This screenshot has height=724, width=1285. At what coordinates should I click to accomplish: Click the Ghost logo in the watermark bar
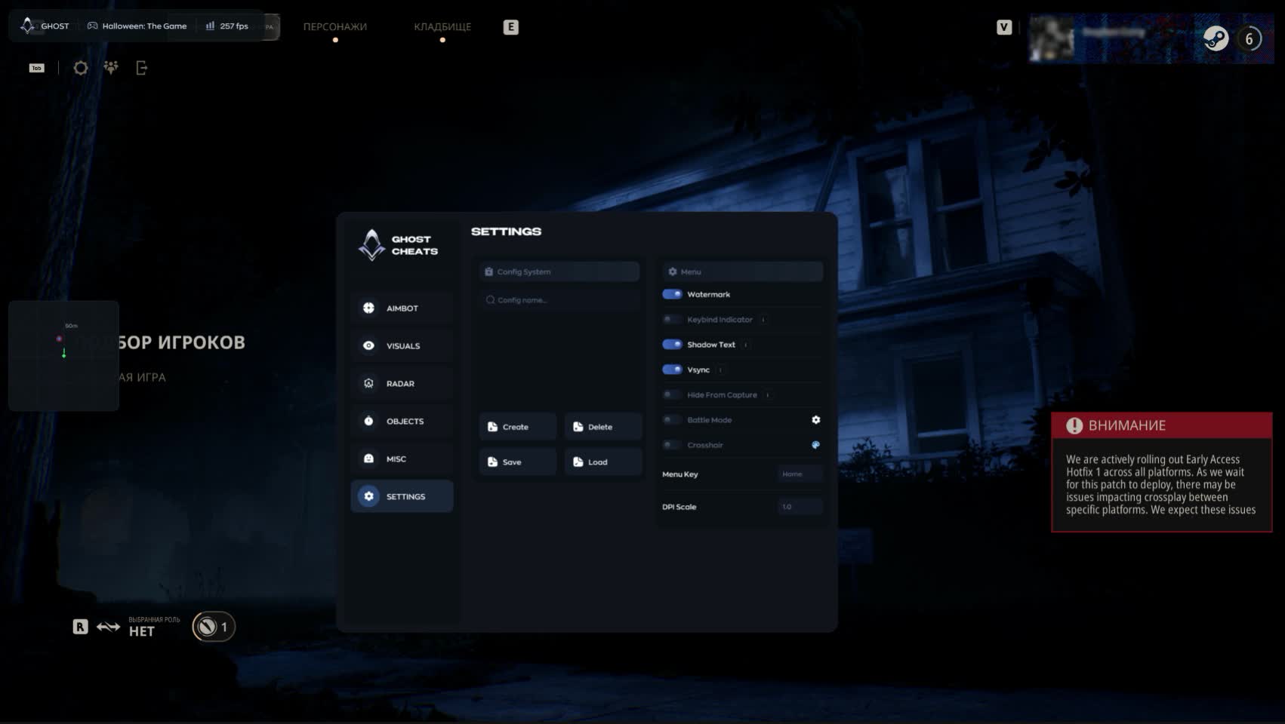click(x=28, y=26)
